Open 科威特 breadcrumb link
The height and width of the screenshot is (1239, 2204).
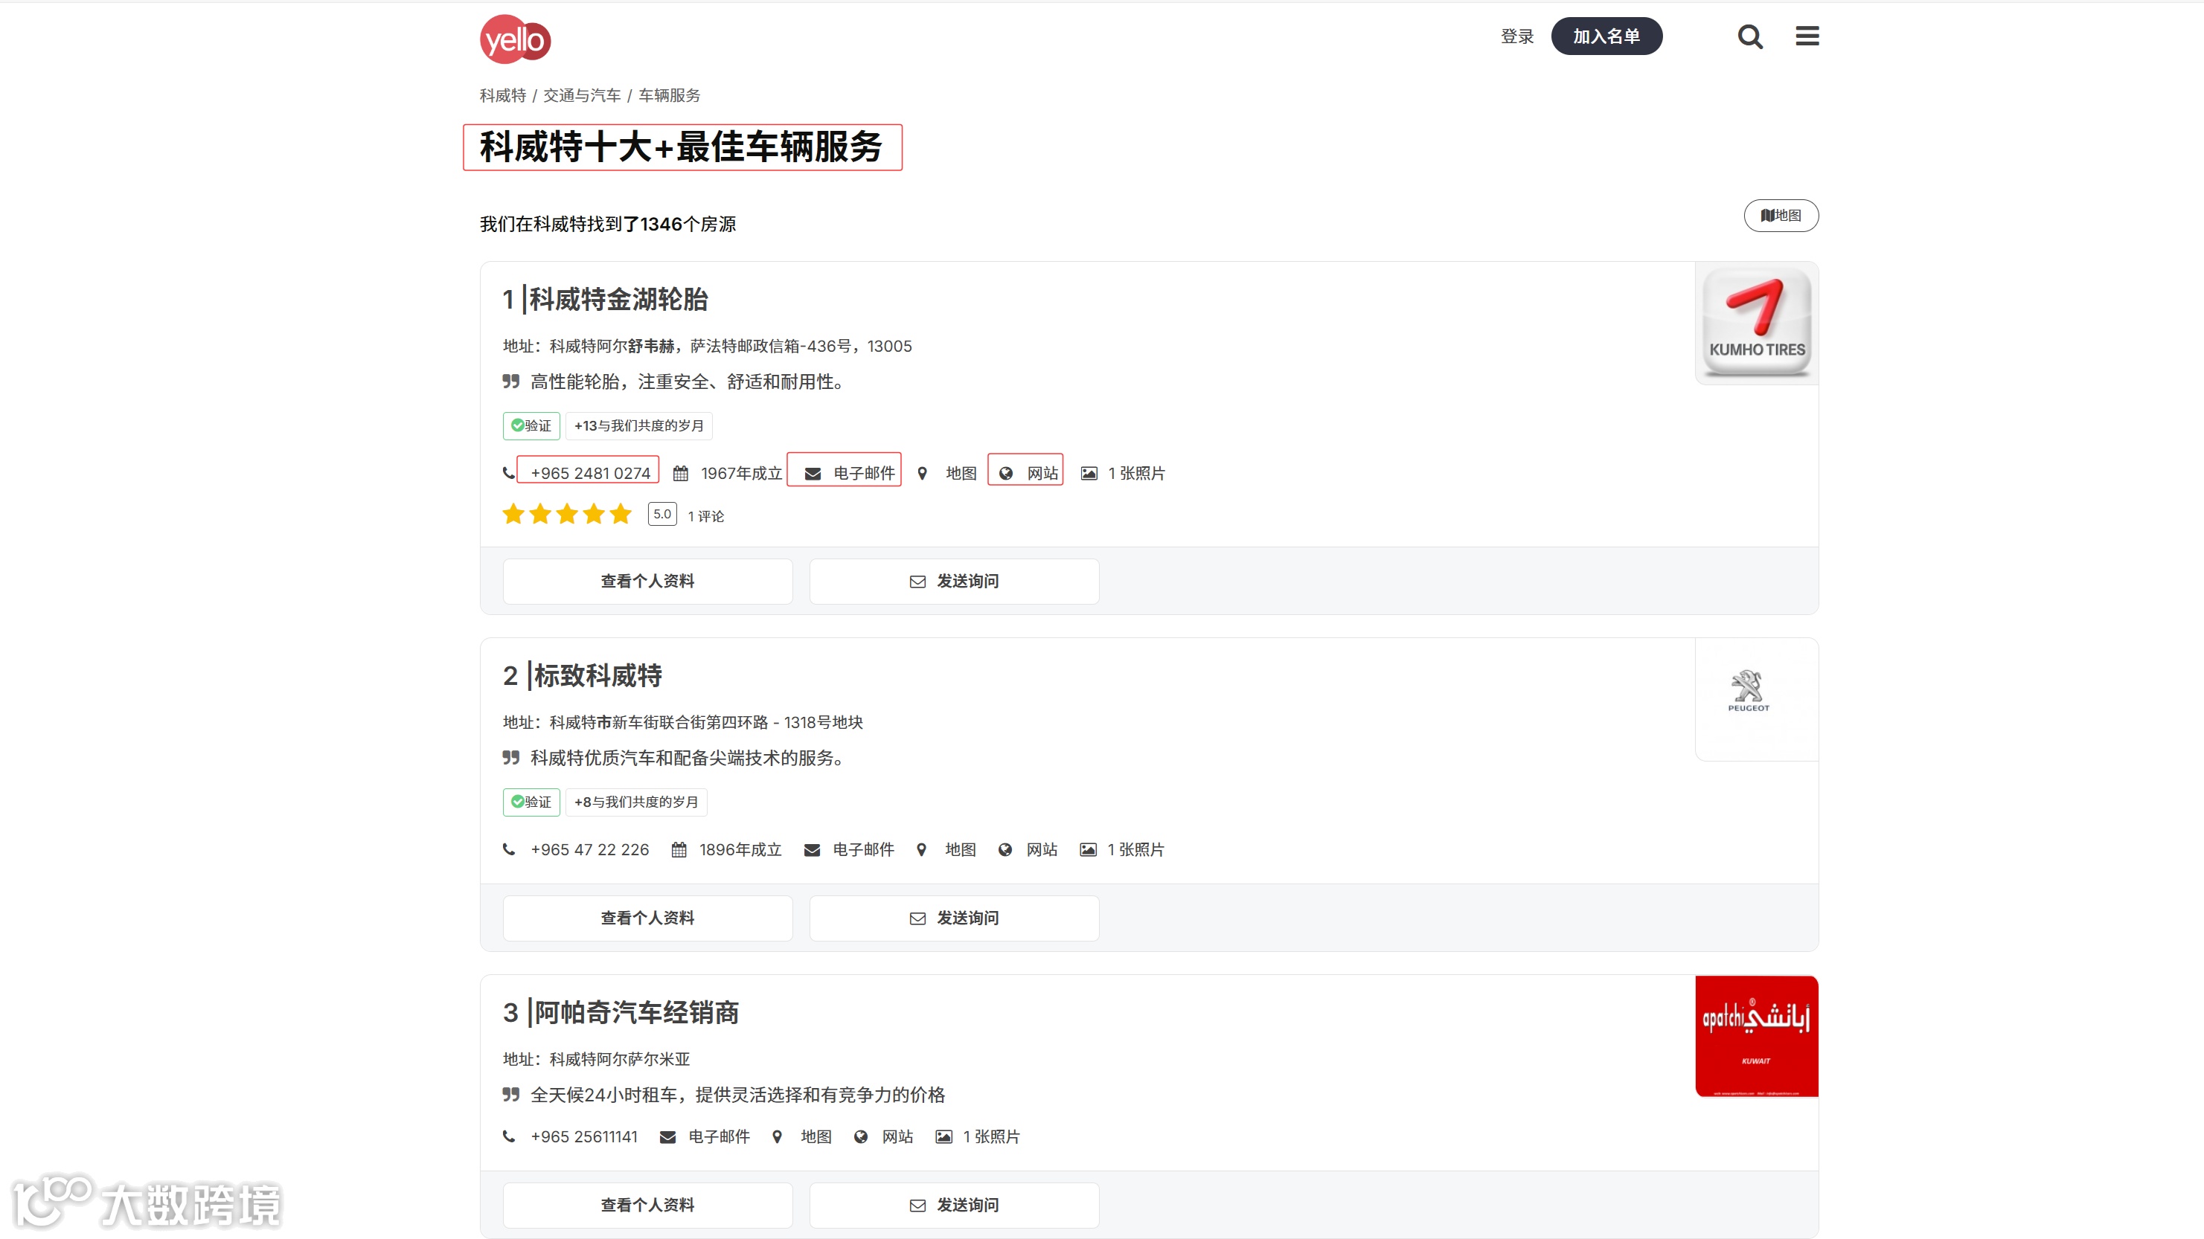(x=502, y=95)
